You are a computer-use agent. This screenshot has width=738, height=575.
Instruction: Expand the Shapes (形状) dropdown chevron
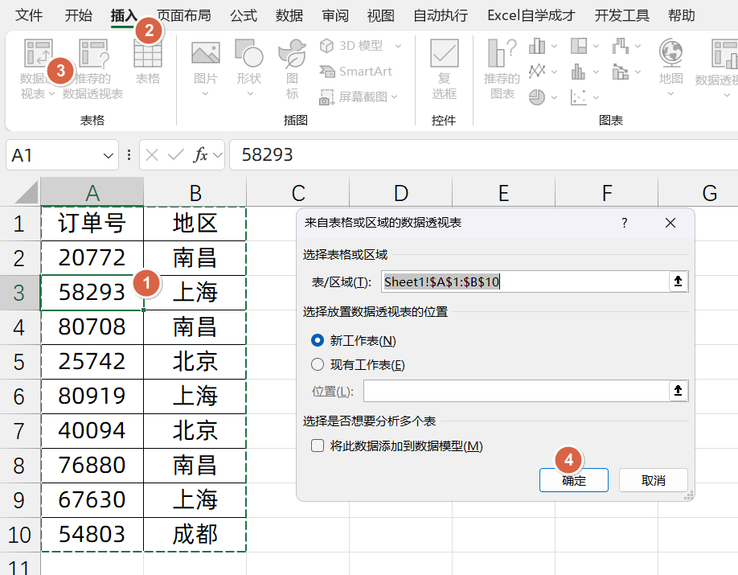click(x=250, y=94)
